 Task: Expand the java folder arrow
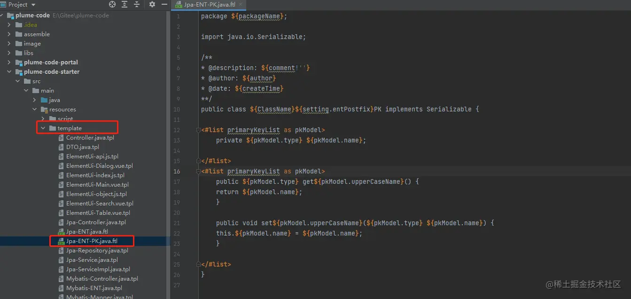(x=35, y=100)
